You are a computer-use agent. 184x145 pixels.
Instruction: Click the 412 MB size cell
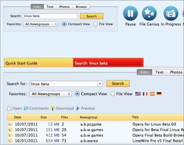click(53, 135)
